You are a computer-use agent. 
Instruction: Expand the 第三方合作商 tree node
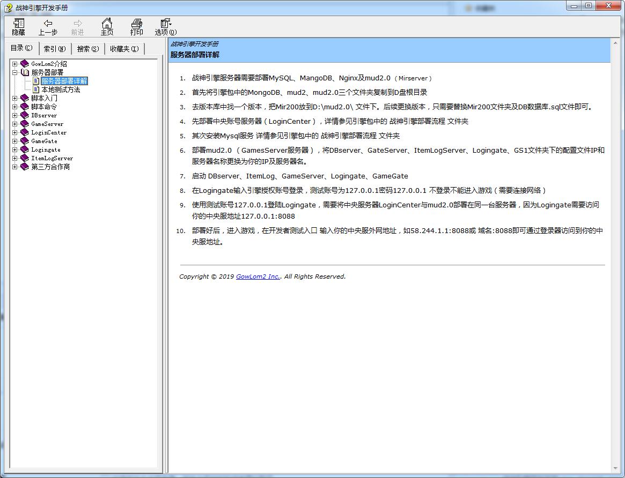[15, 167]
